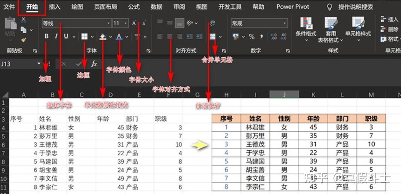Click 删除 button in cells group
Viewport: 401px width, 194px height.
[x=389, y=29]
